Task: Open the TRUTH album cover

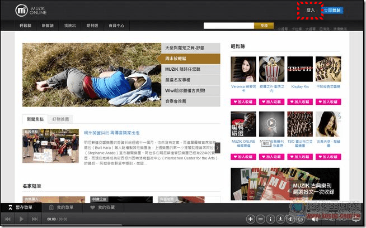Action: click(x=300, y=69)
